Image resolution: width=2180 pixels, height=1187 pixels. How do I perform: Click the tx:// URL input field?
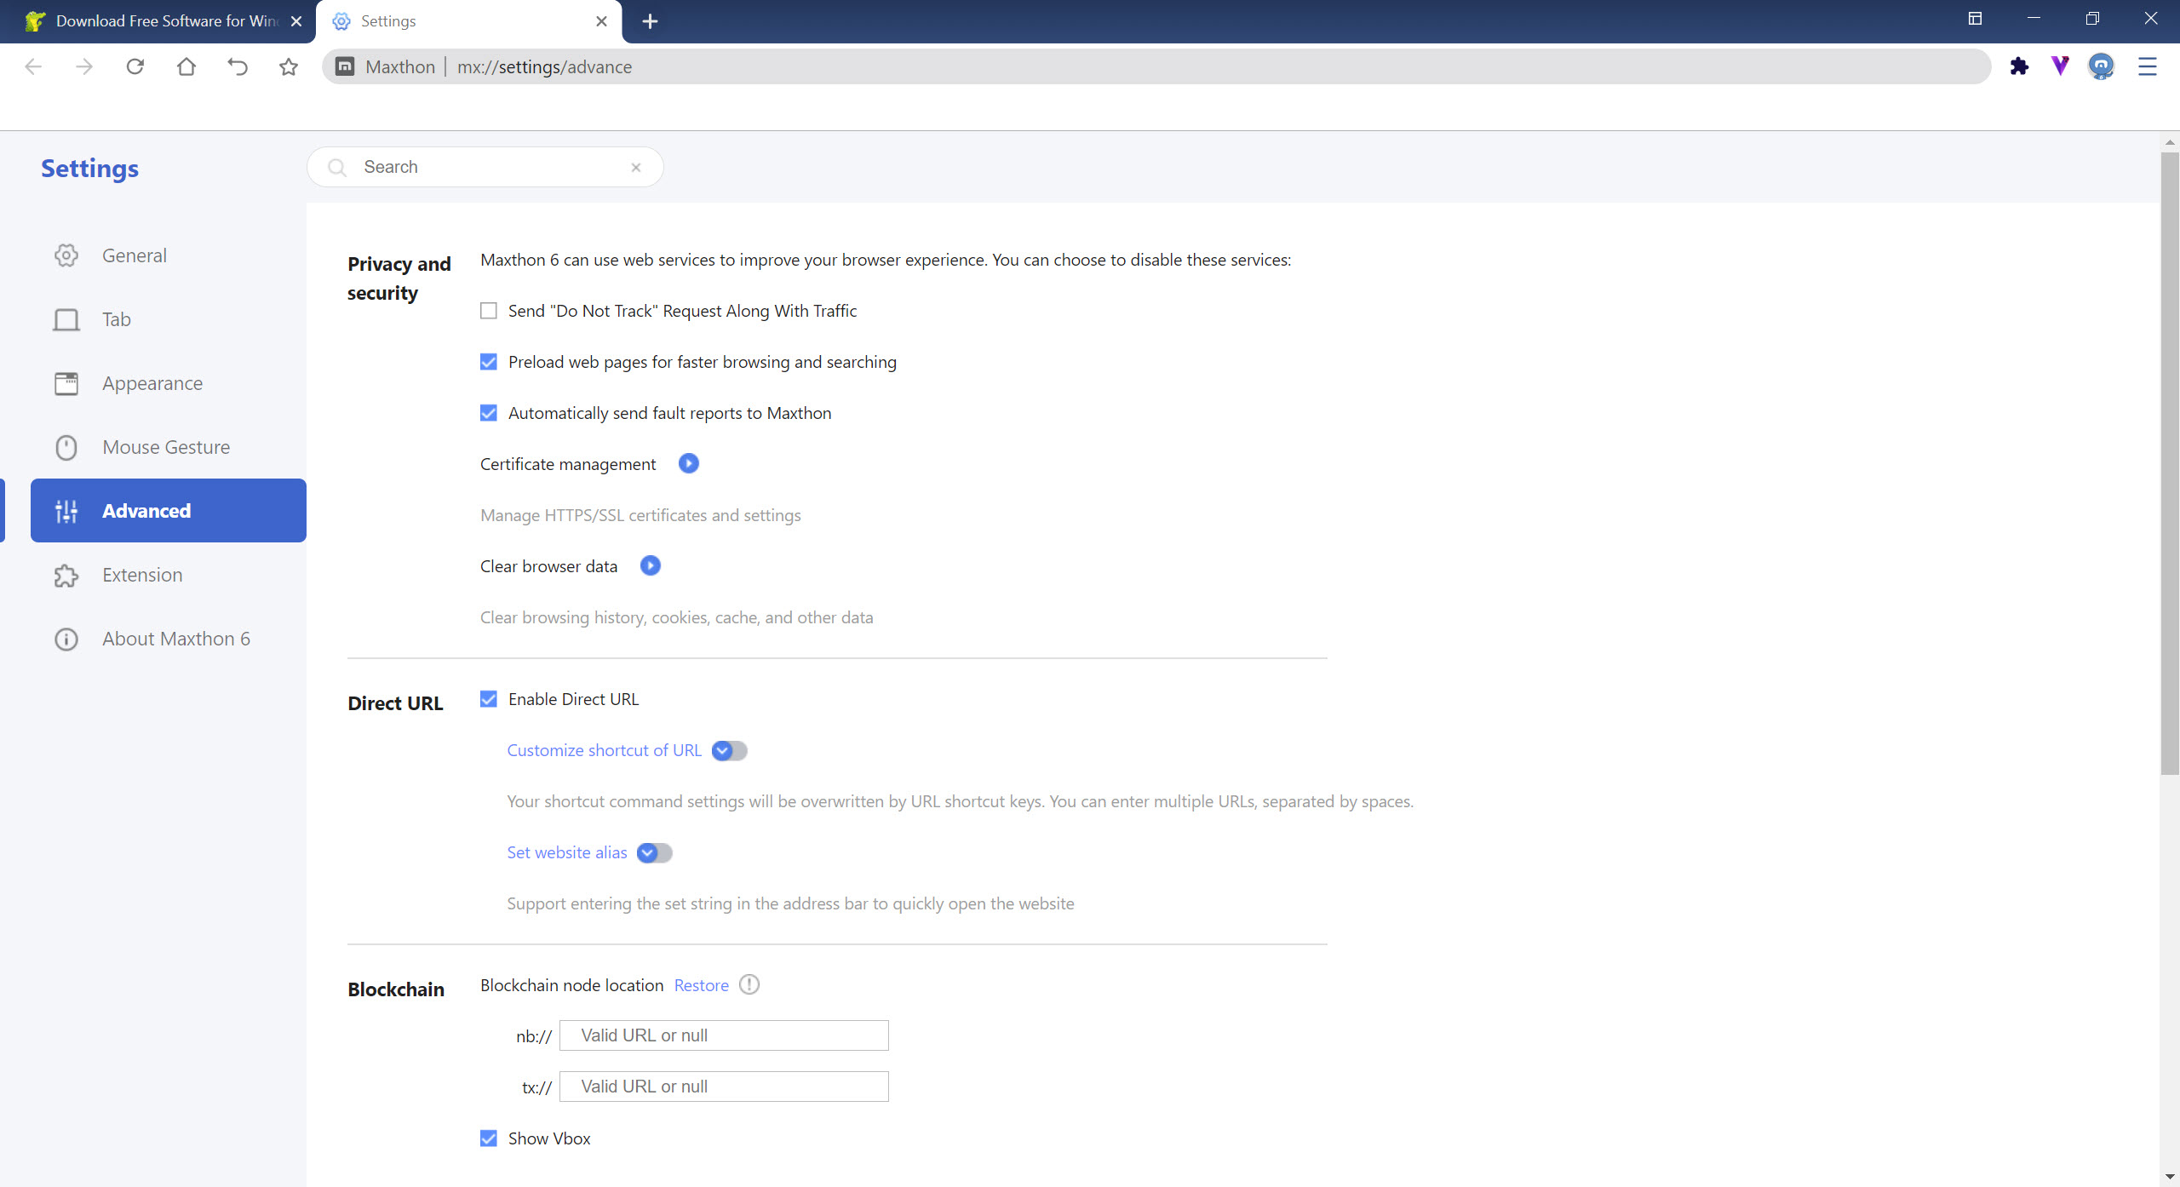click(x=724, y=1087)
